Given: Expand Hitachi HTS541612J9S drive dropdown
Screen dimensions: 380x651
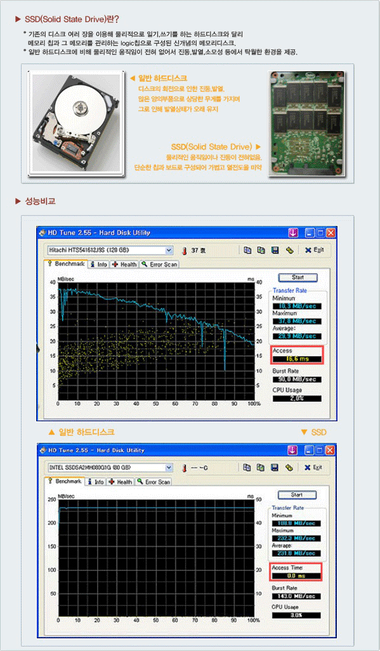Looking at the screenshot, I should 169,251.
